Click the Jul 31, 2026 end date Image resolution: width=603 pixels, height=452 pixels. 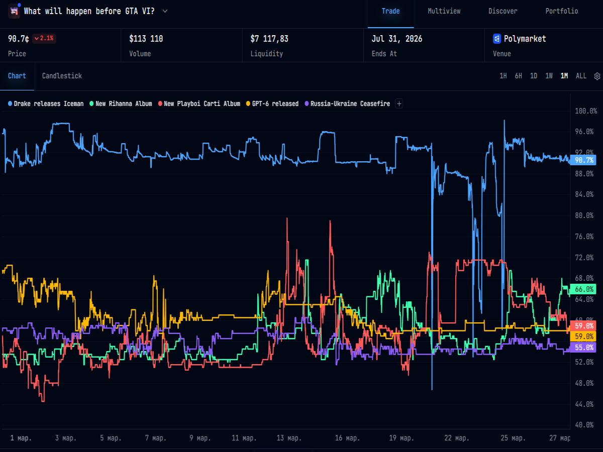pyautogui.click(x=397, y=39)
